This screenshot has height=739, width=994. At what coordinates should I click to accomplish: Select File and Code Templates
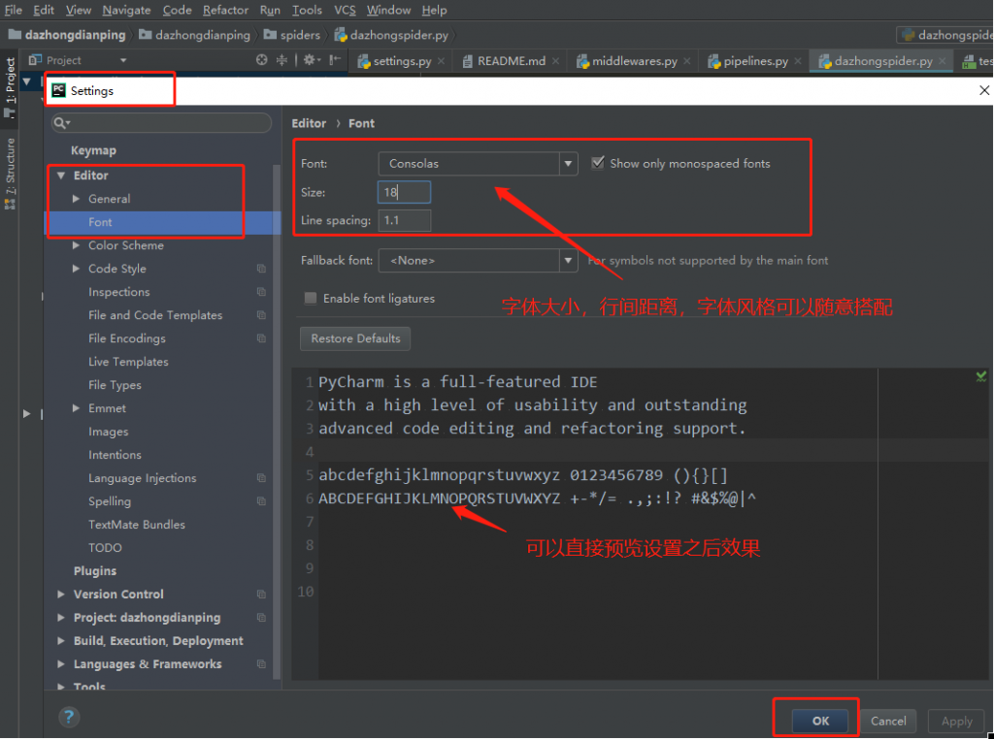point(155,315)
